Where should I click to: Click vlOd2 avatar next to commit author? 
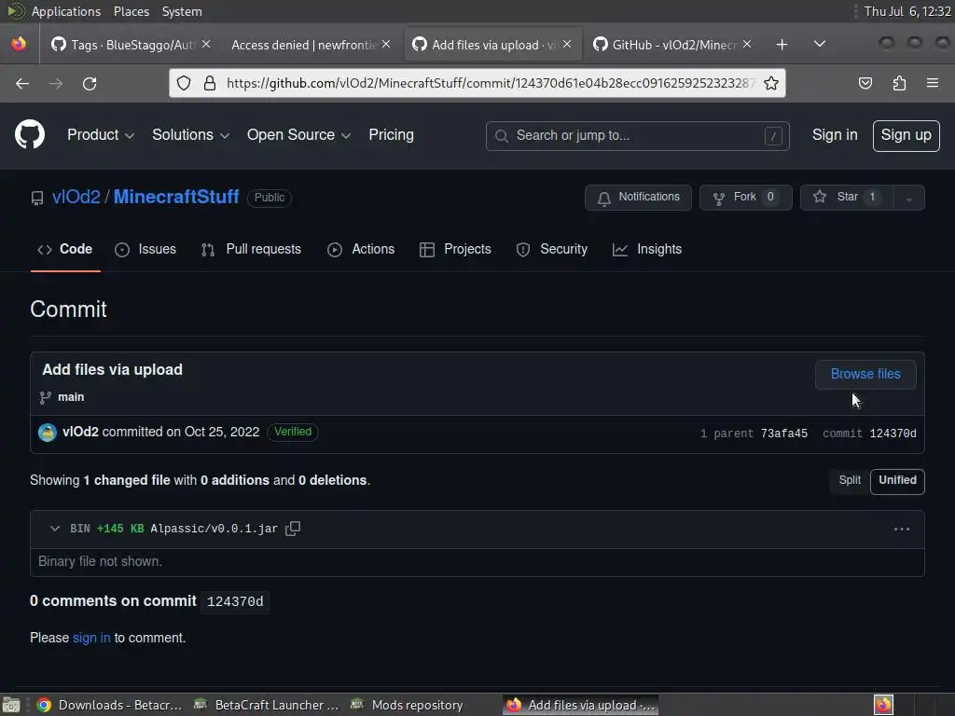(x=48, y=433)
